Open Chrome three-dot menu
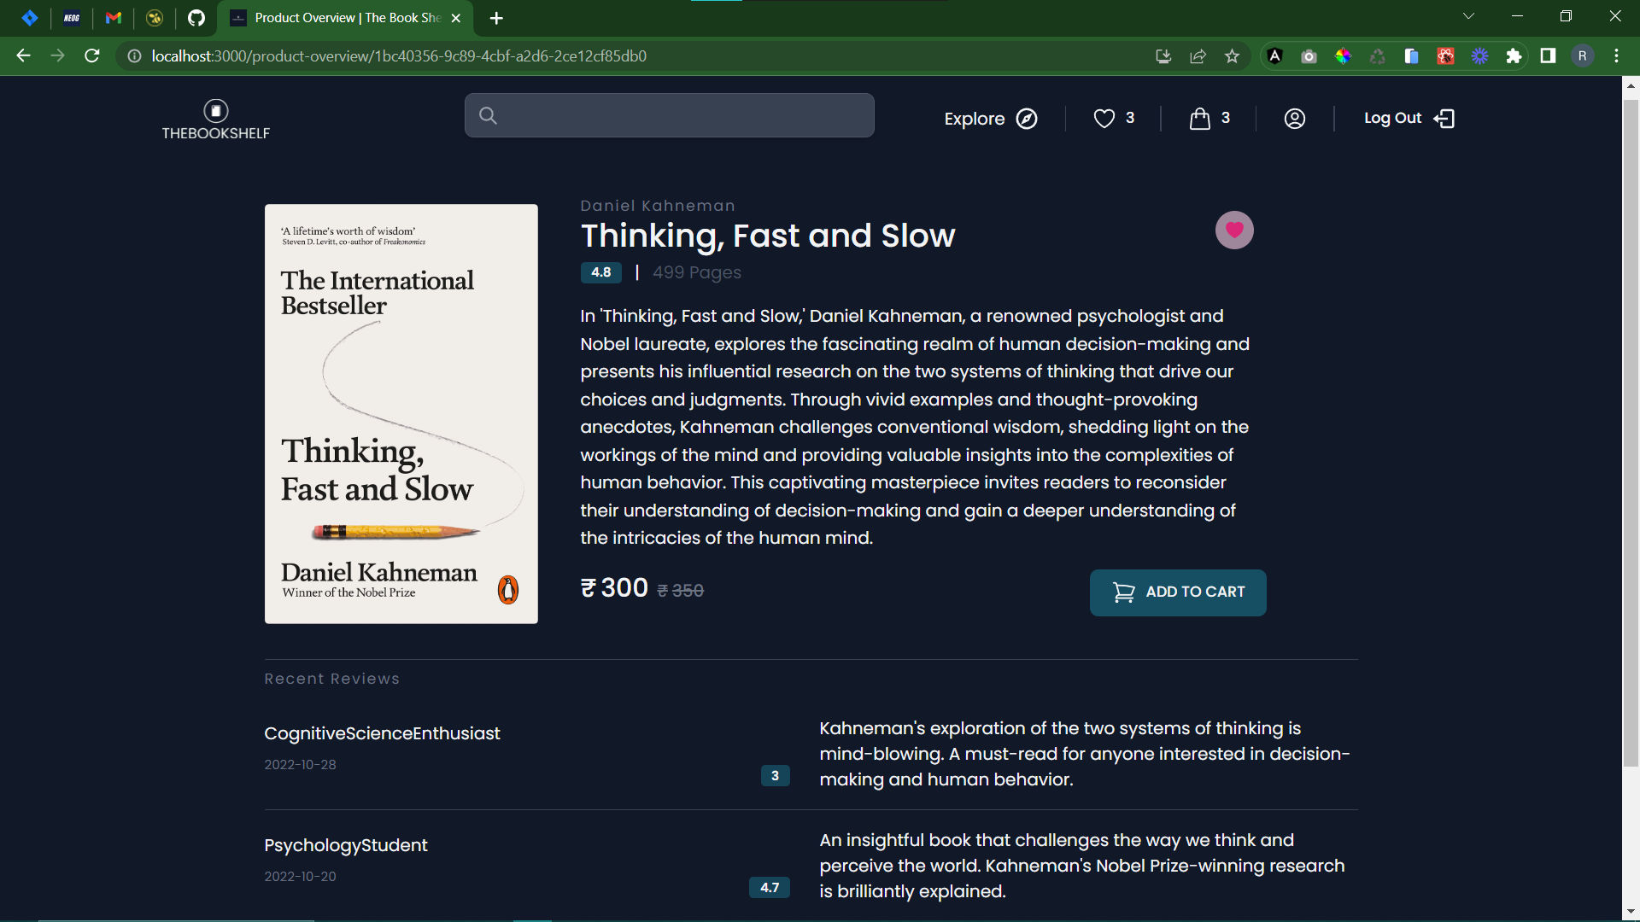 click(x=1616, y=56)
